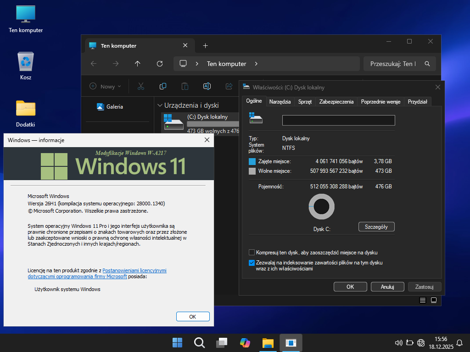Expand the Nowy dropdown menu
This screenshot has width=470, height=352.
[x=106, y=86]
